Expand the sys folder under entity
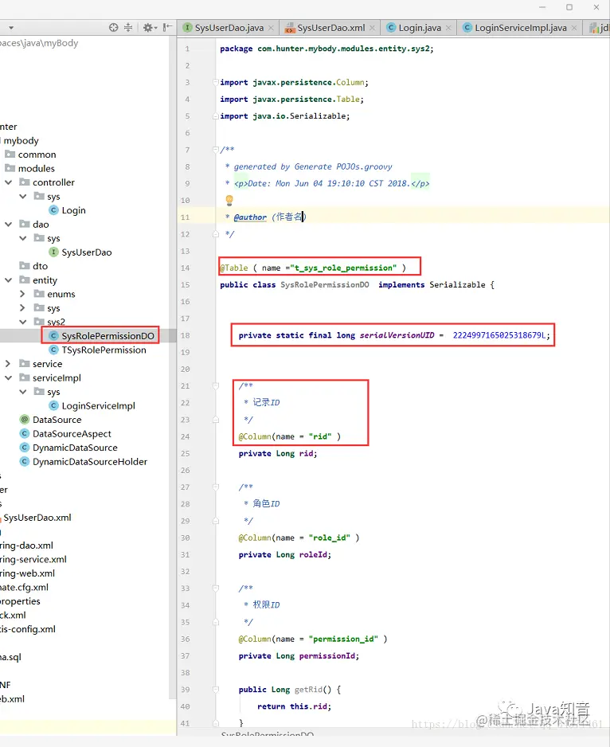This screenshot has height=747, width=610. tap(22, 308)
